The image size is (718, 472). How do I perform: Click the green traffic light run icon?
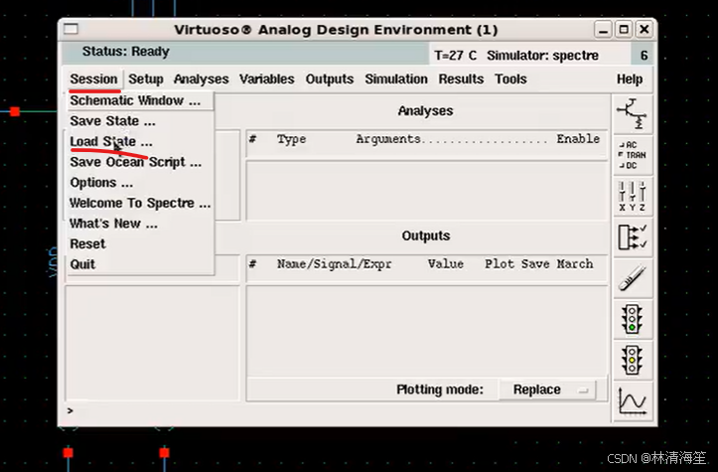[632, 319]
